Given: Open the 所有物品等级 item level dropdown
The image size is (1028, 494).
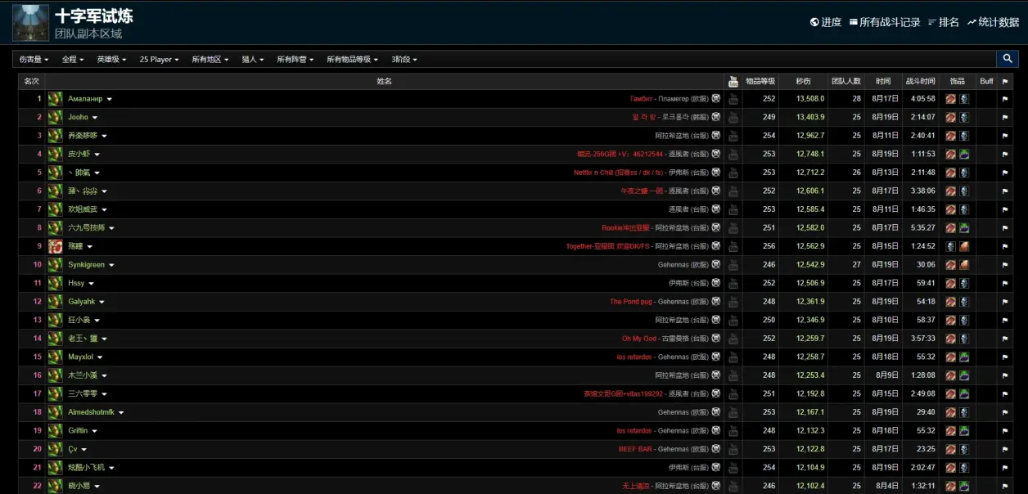Looking at the screenshot, I should (352, 59).
